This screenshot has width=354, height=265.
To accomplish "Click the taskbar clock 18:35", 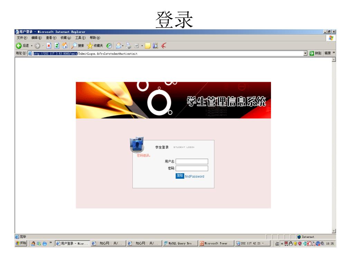I will click(x=330, y=244).
